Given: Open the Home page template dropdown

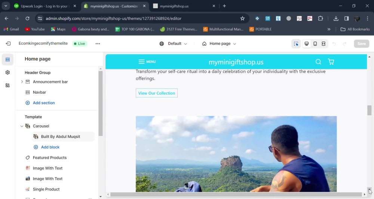Looking at the screenshot, I should 219,44.
